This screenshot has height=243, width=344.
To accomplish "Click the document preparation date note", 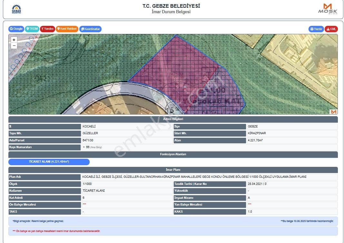I will [307, 221].
